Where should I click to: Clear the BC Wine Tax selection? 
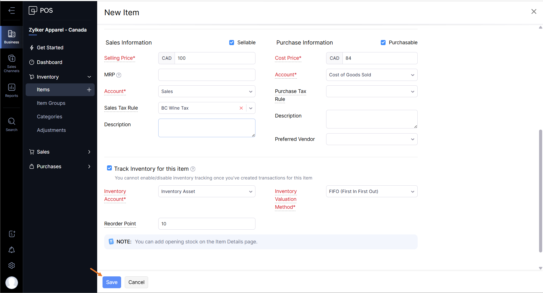pyautogui.click(x=241, y=108)
